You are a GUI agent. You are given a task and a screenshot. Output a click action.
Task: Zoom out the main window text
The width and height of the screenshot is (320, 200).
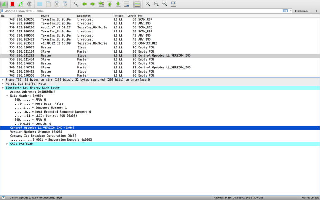pos(157,4)
